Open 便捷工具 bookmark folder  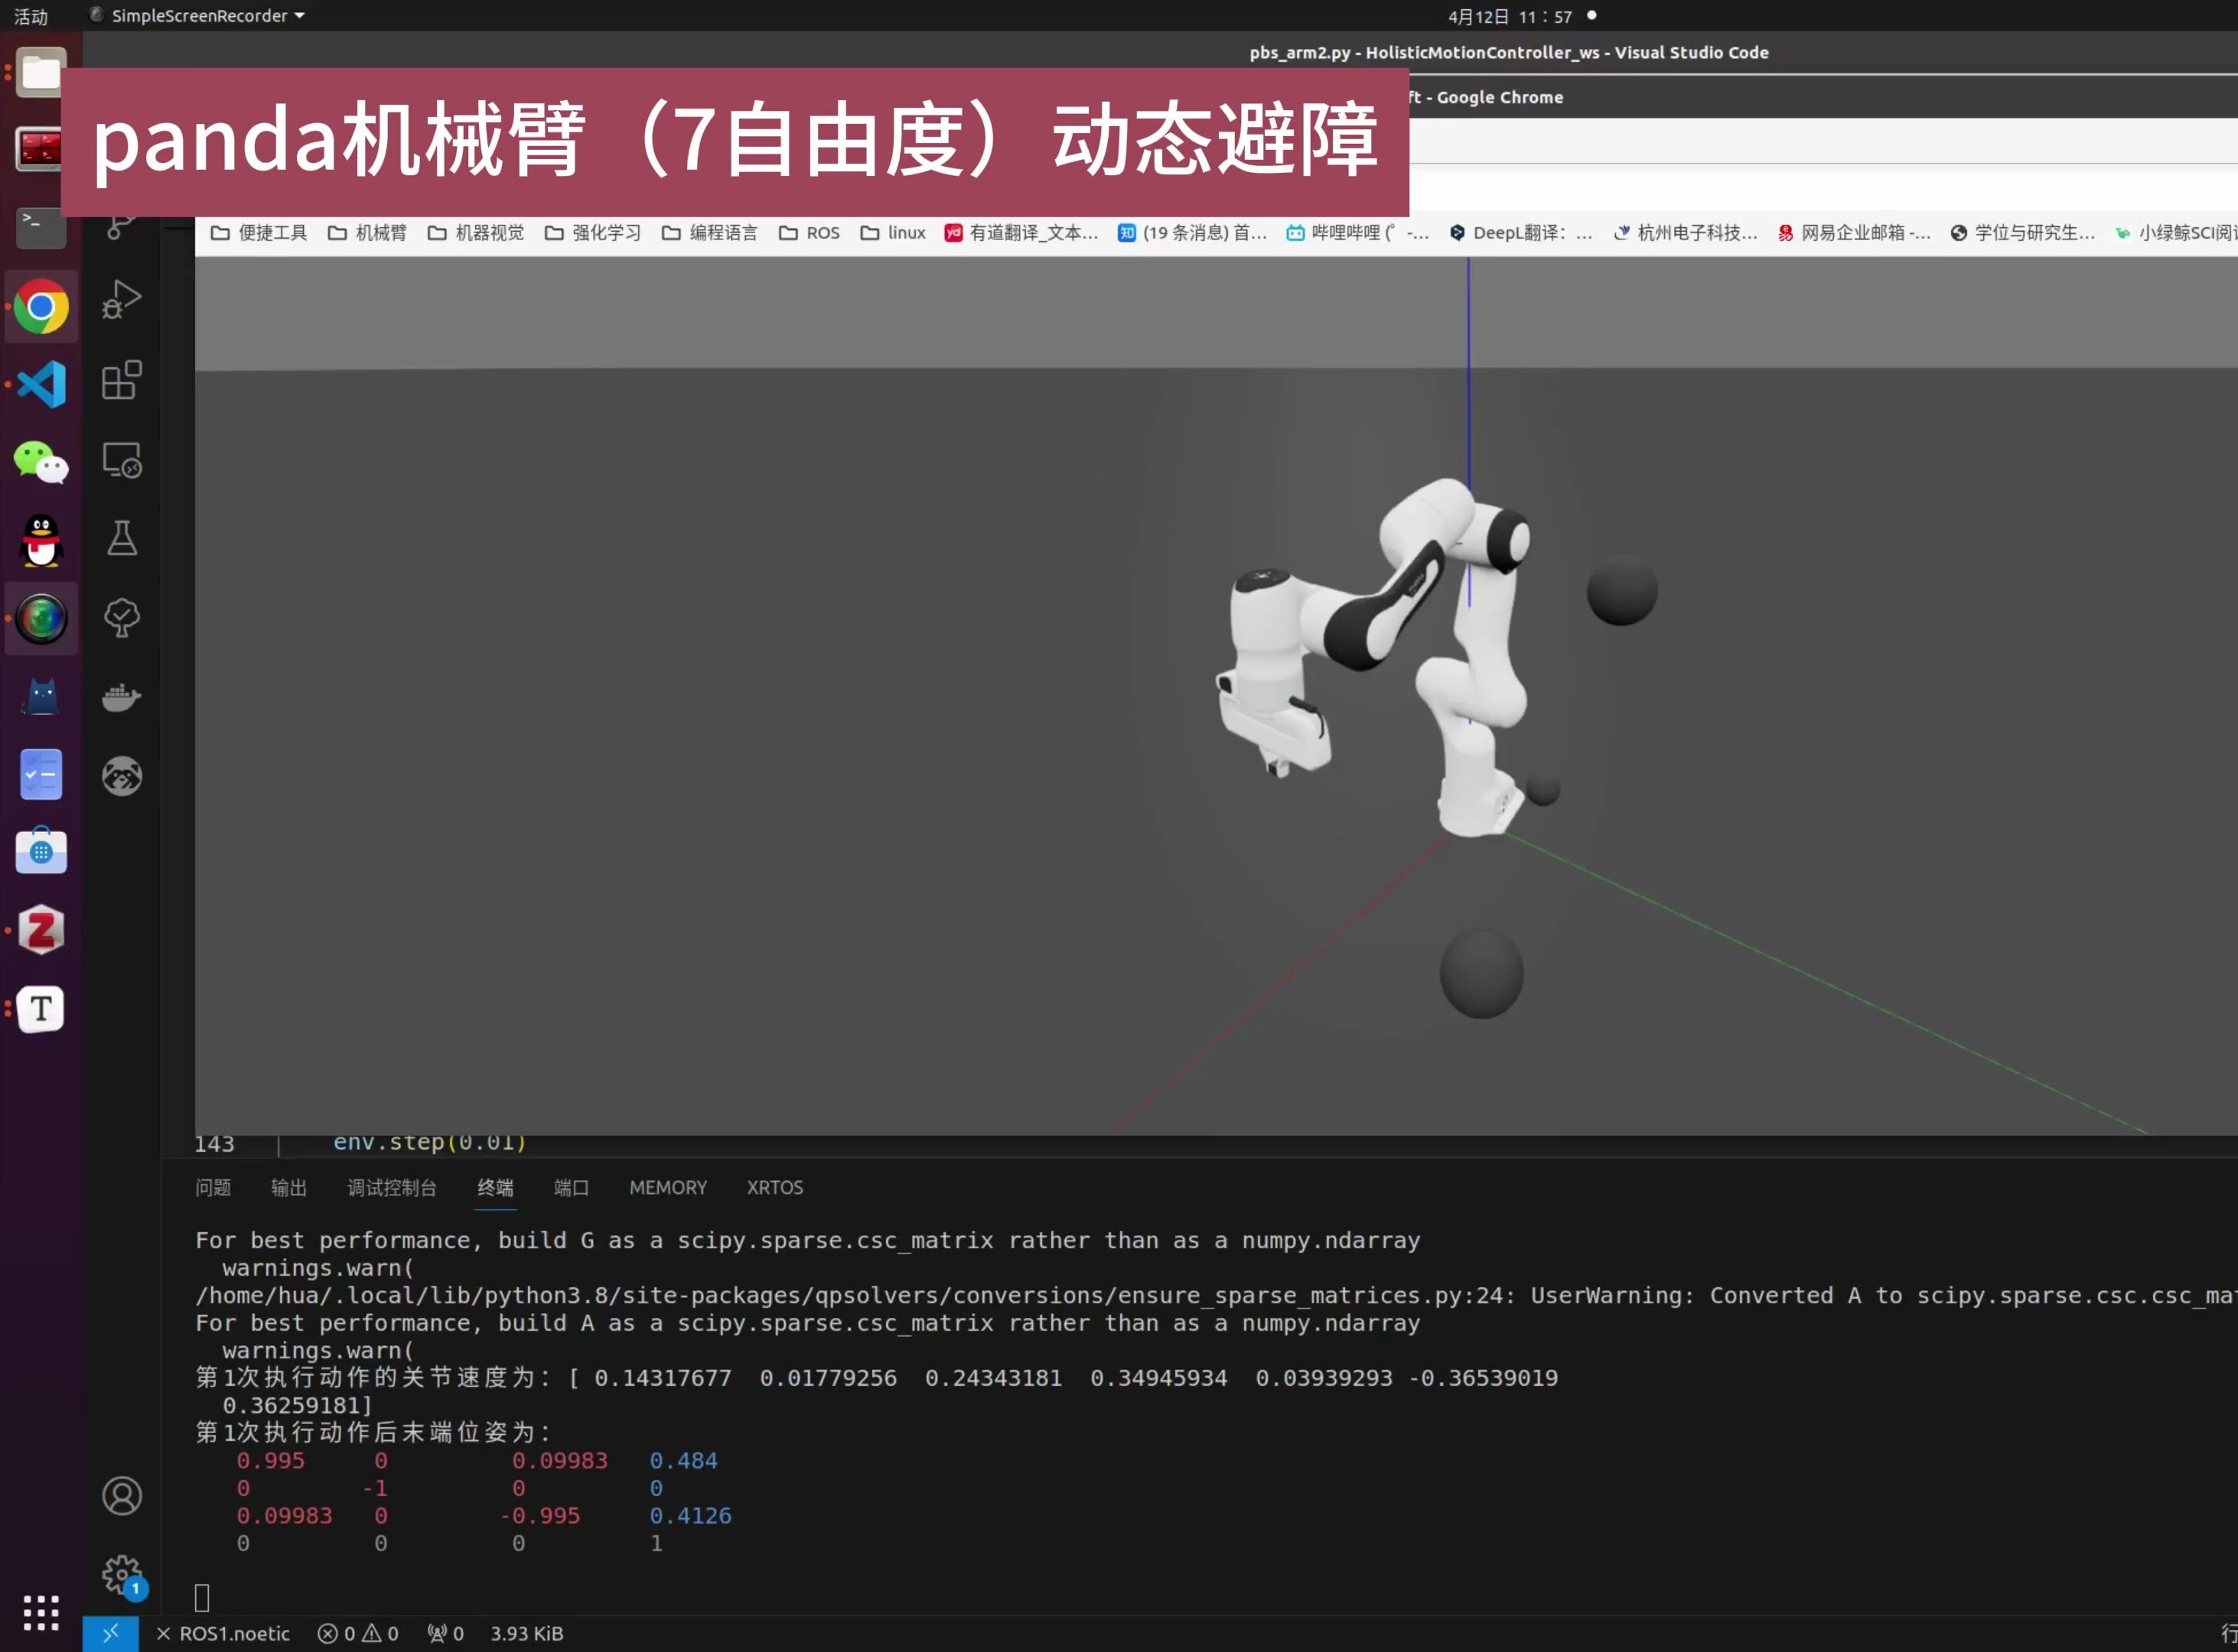pyautogui.click(x=258, y=233)
